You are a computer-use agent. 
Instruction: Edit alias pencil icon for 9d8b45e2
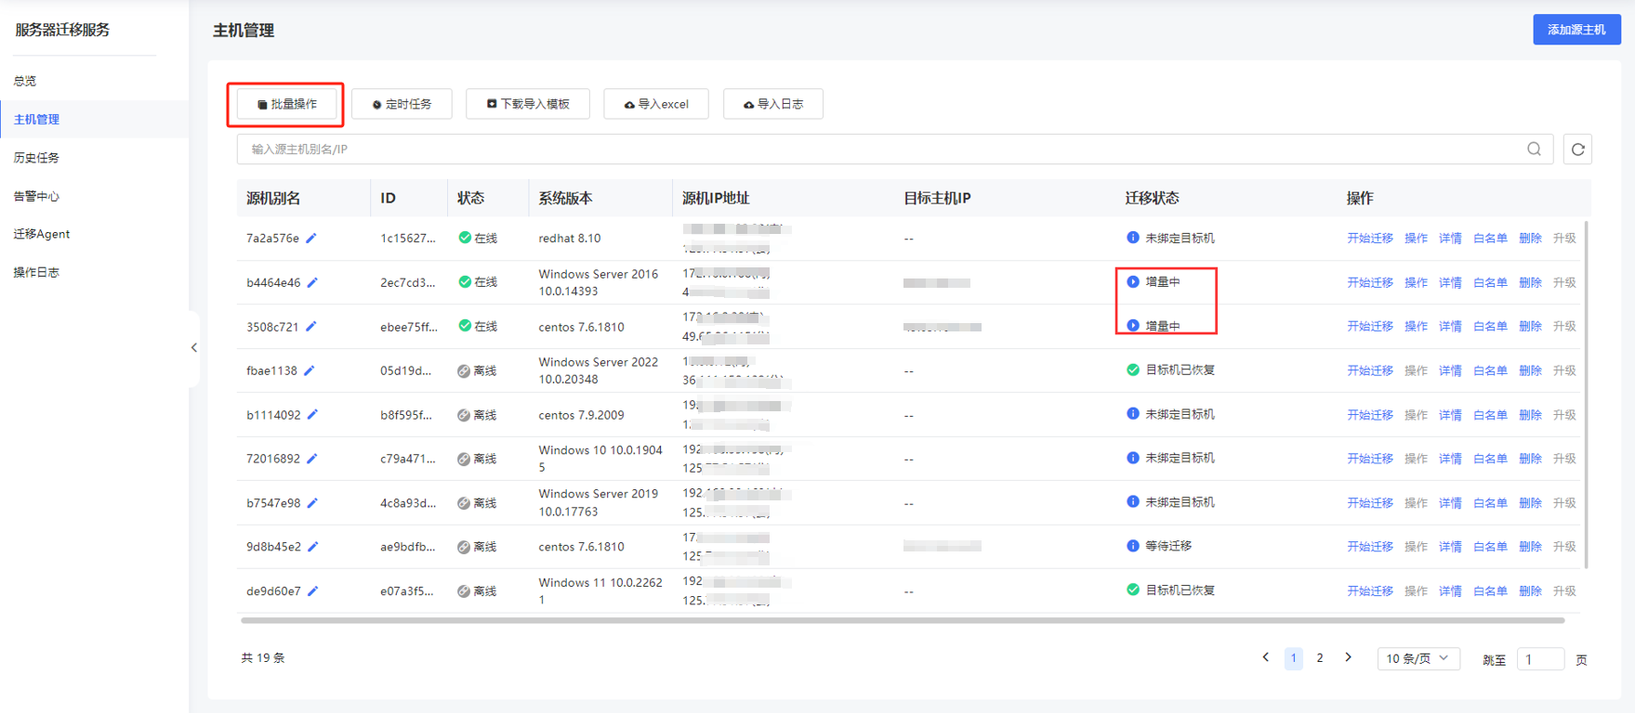pos(313,547)
